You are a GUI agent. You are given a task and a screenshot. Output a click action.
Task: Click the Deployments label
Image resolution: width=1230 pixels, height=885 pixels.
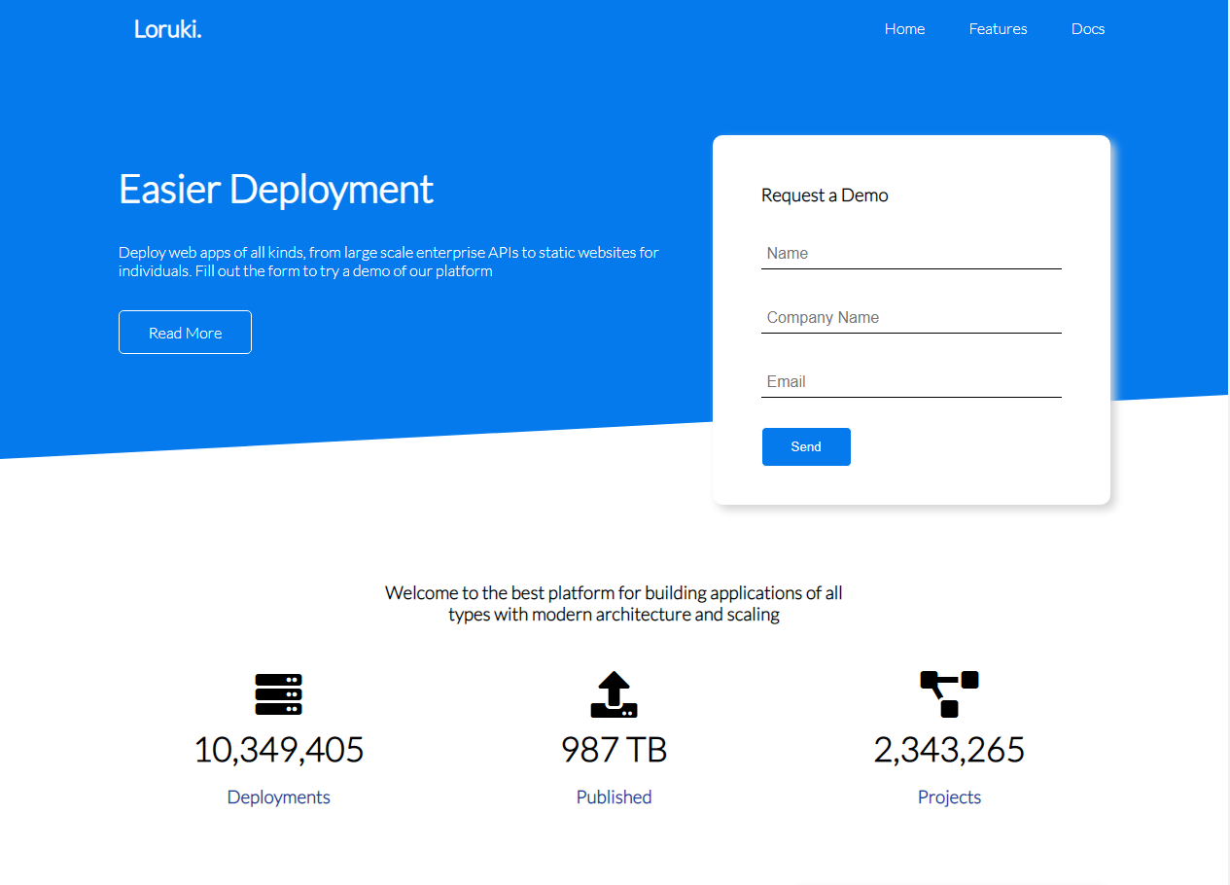click(x=278, y=797)
